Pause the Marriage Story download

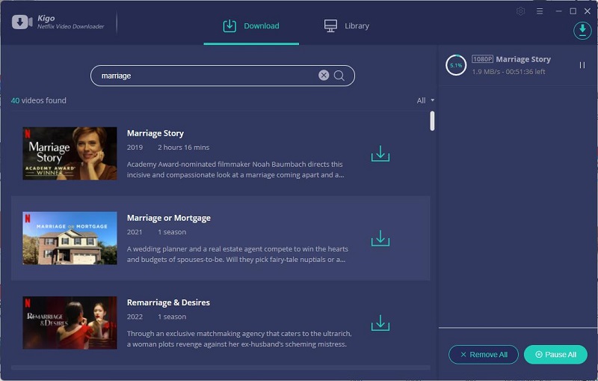[x=582, y=65]
